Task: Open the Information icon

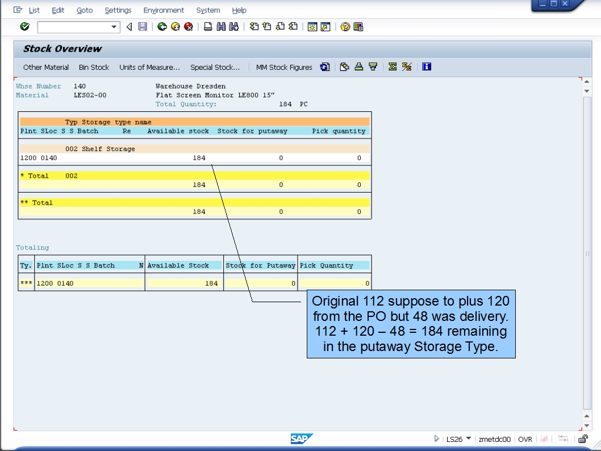Action: [427, 66]
